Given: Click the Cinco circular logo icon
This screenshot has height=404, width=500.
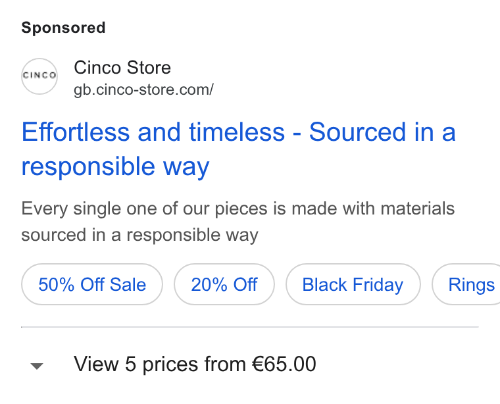Looking at the screenshot, I should coord(39,76).
